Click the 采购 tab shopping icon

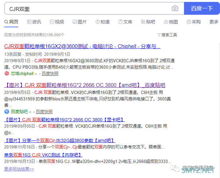click(189, 22)
